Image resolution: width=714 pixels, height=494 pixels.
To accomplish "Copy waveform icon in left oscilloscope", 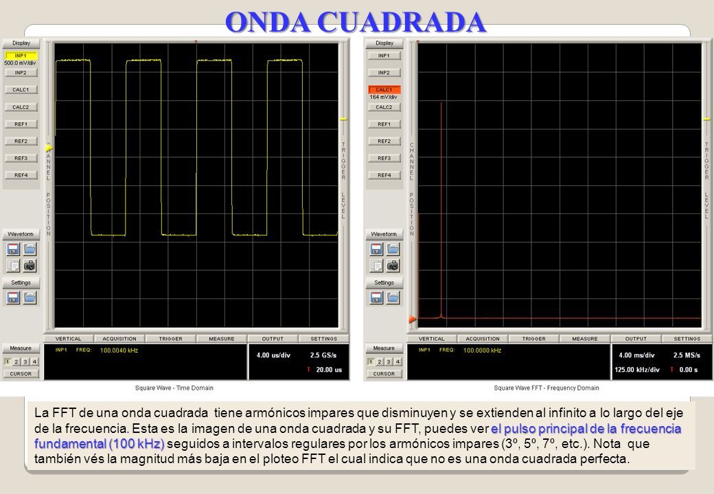I will pos(13,266).
